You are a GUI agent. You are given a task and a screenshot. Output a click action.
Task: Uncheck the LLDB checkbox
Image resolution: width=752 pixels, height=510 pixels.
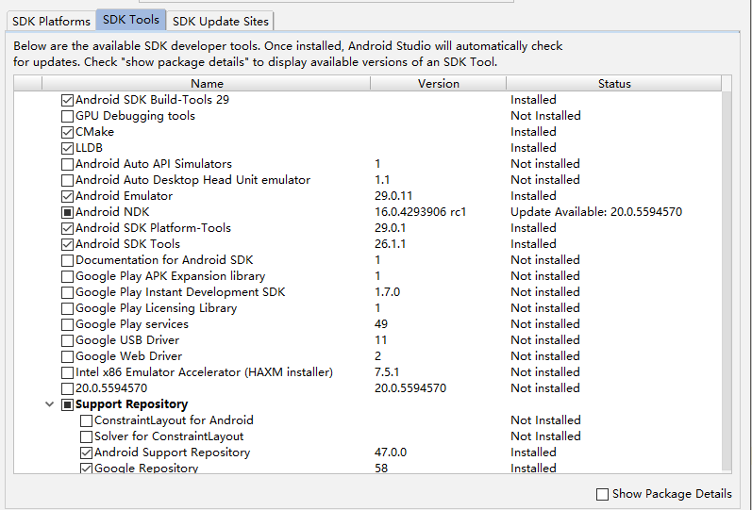point(67,148)
